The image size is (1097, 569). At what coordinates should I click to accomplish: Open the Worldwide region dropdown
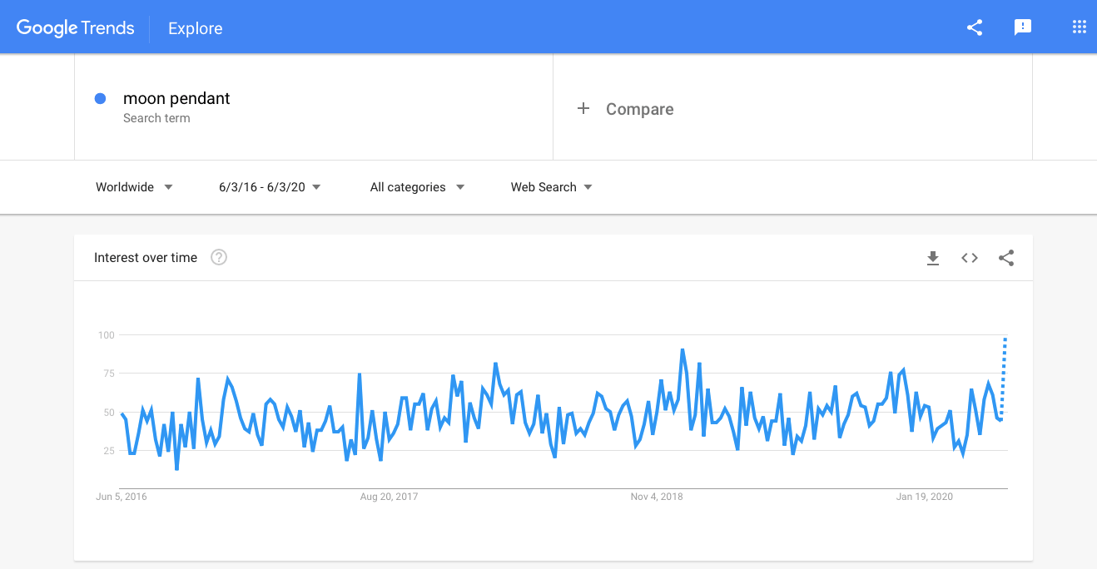click(x=134, y=187)
